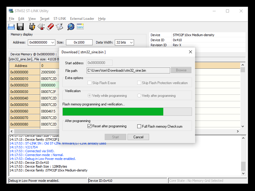Click memory grid scroll-left arrow

[12, 131]
